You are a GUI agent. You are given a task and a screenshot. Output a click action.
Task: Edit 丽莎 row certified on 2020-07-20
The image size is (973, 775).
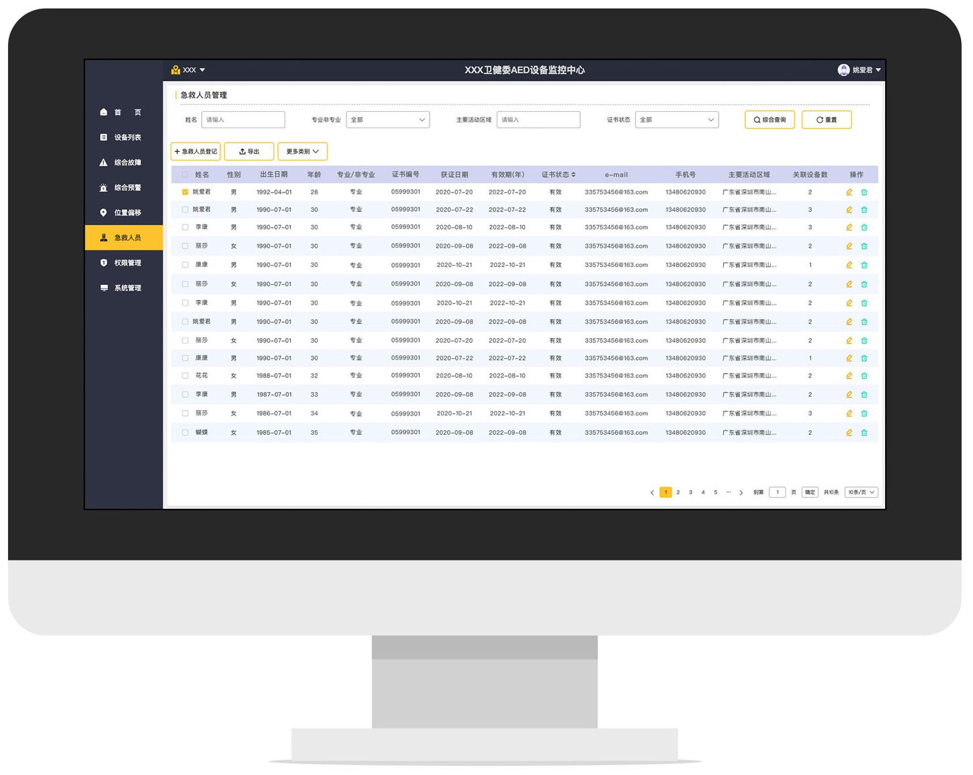[849, 341]
